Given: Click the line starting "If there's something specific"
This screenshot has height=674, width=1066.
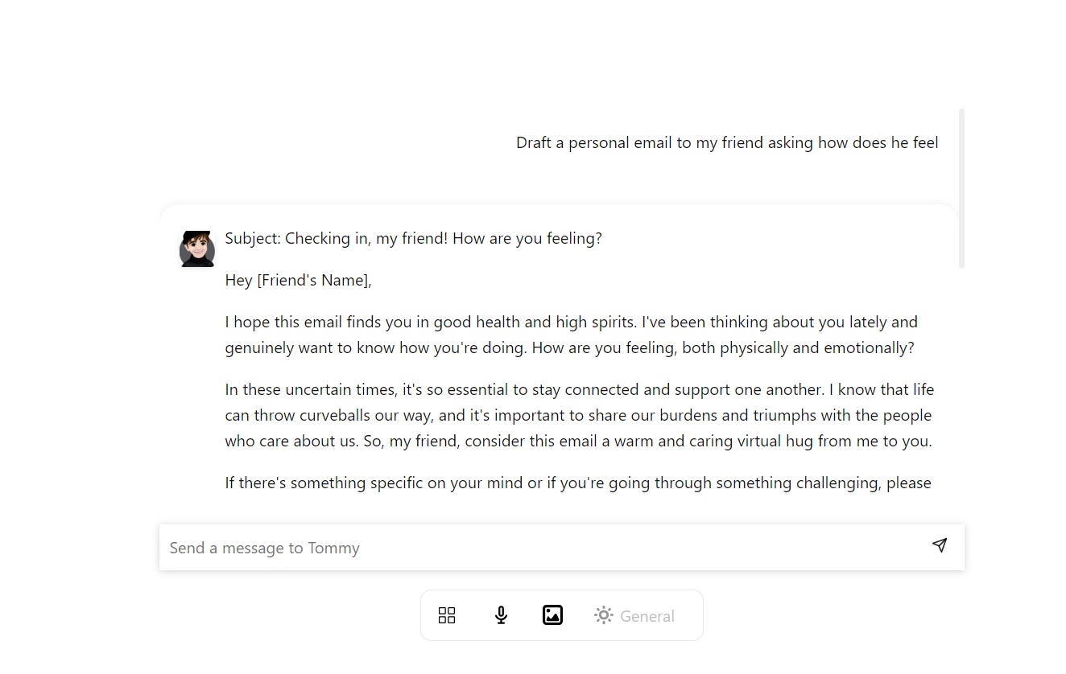Looking at the screenshot, I should pos(577,483).
